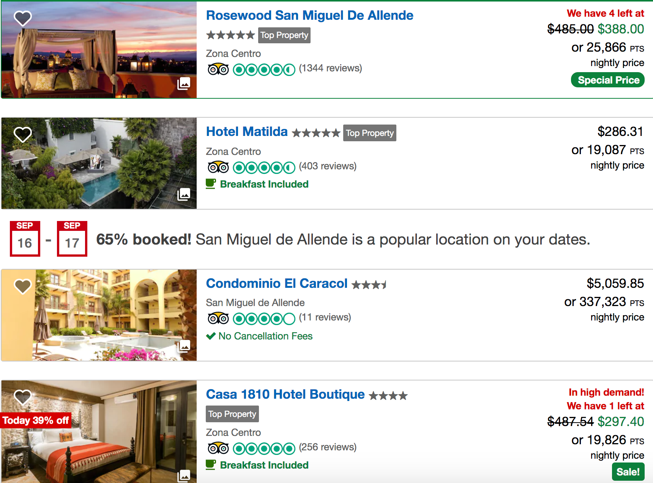Select the SEP 17 check-out date
The image size is (653, 483).
[x=72, y=239]
